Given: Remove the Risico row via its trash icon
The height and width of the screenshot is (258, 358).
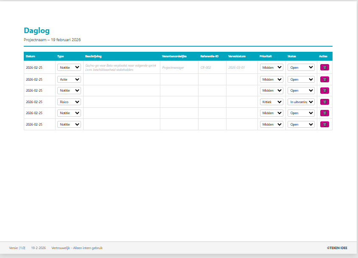Looking at the screenshot, I should point(324,102).
